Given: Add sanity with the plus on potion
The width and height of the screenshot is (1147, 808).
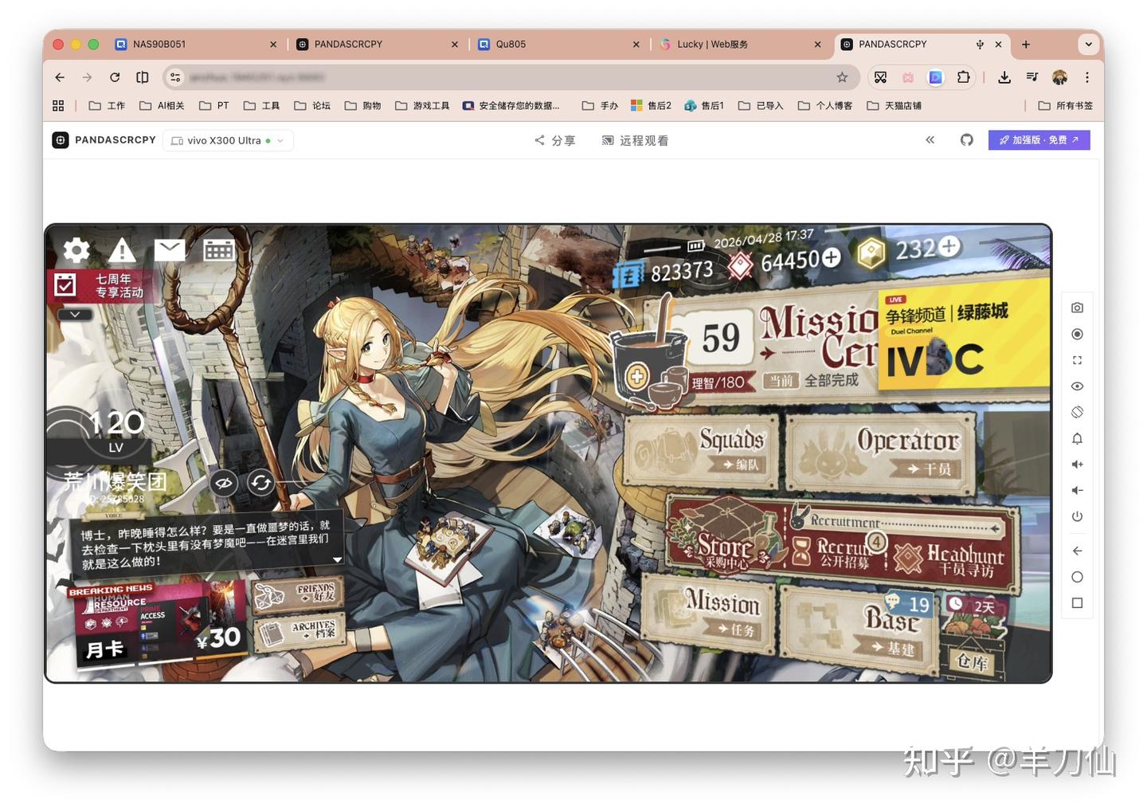Looking at the screenshot, I should click(x=636, y=376).
